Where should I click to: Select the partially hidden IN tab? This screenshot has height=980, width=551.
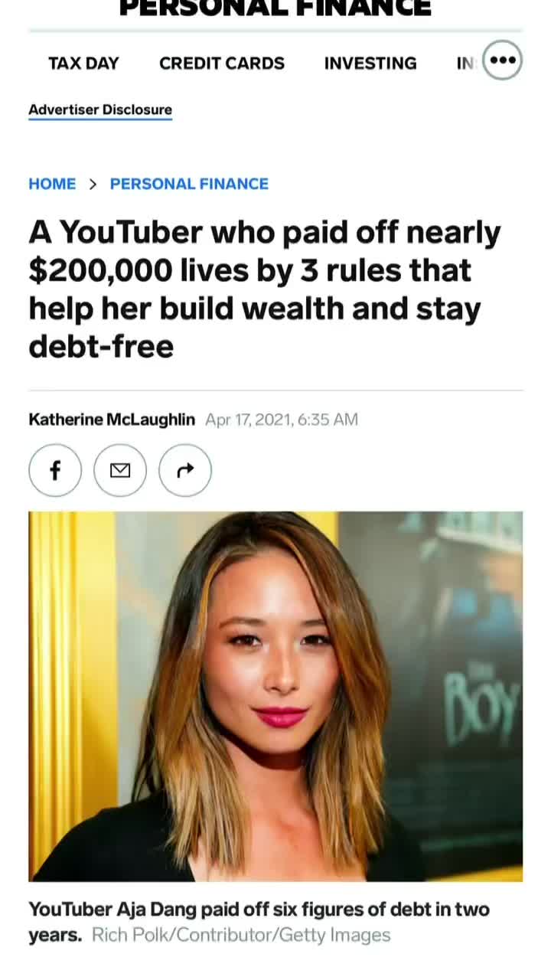tap(465, 64)
